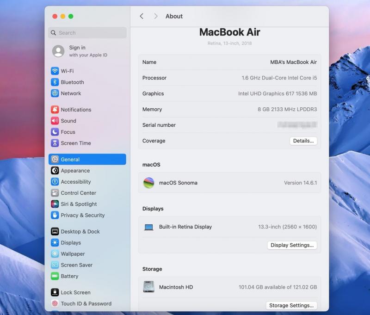Click the Privacy & Security hand icon

(55, 215)
